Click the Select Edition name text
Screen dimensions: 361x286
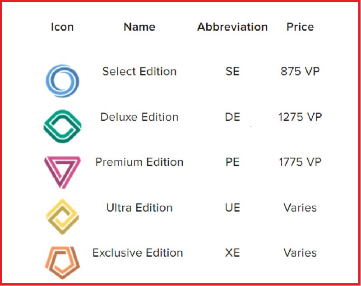(139, 71)
